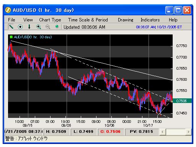Click the 10/17 date axis label
The height and width of the screenshot is (147, 196).
[148, 126]
